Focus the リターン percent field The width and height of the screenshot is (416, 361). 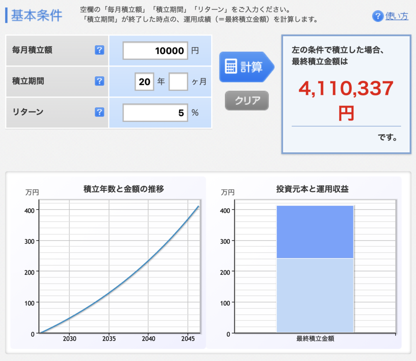point(155,113)
